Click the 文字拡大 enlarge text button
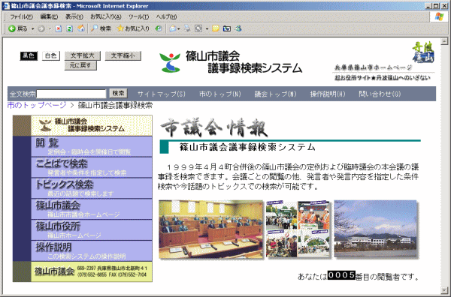The image size is (451, 297). (x=83, y=55)
